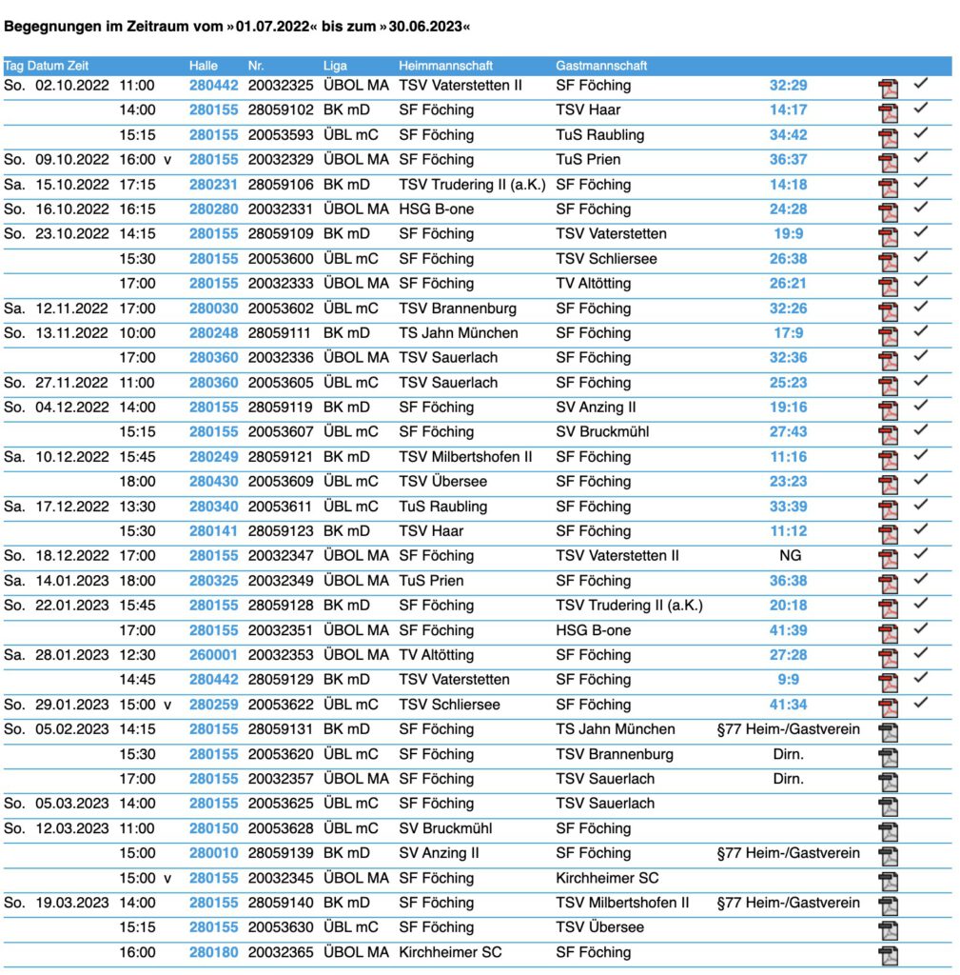
Task: Click checkmark beside the 41:34 Schliersee result
Action: tap(920, 704)
